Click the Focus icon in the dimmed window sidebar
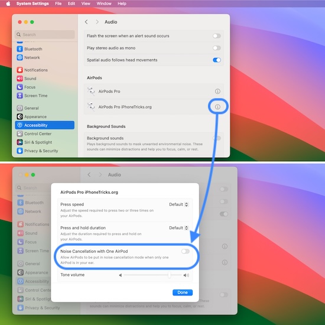 20,242
